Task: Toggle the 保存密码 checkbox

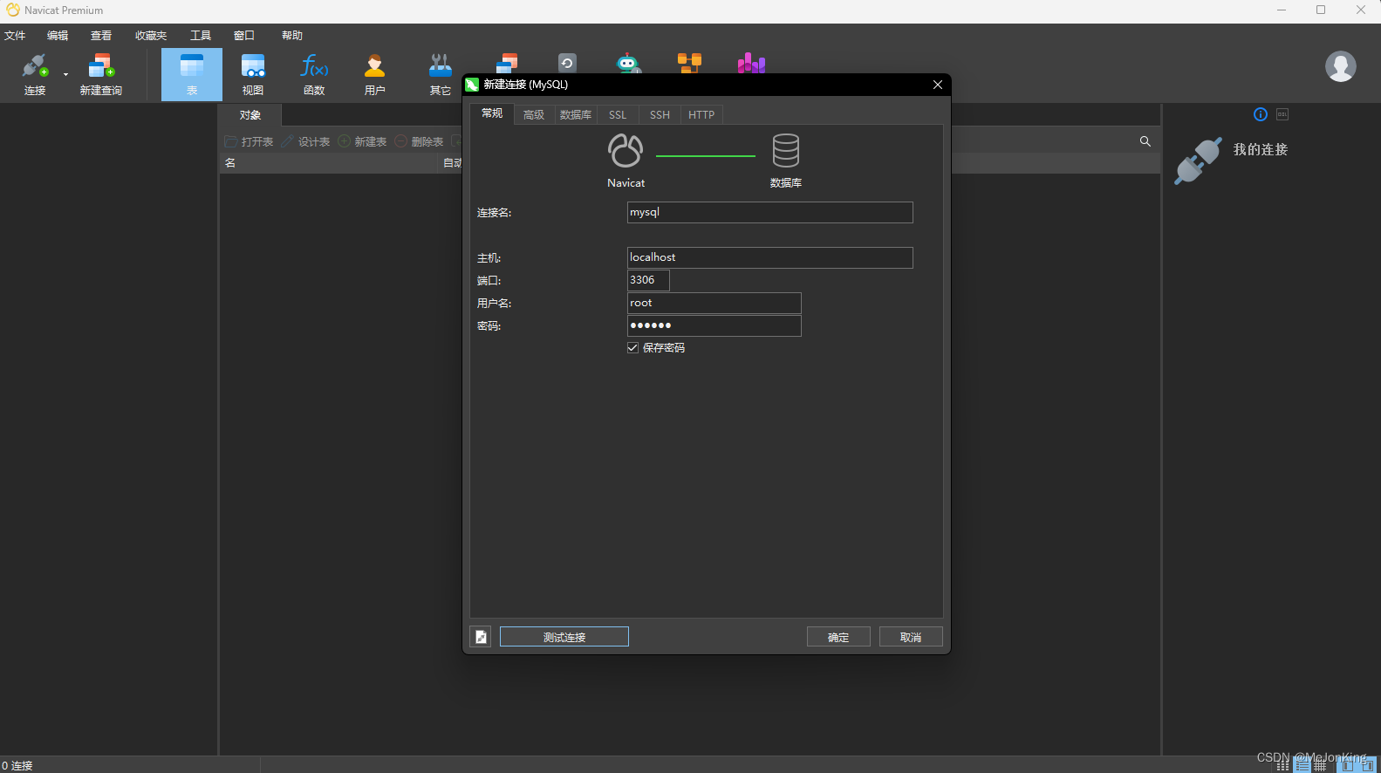Action: (x=633, y=348)
